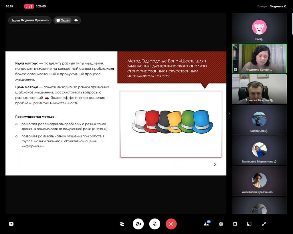Toggle the camera on in bottom toolbar
The height and width of the screenshot is (234, 293).
[x=138, y=224]
